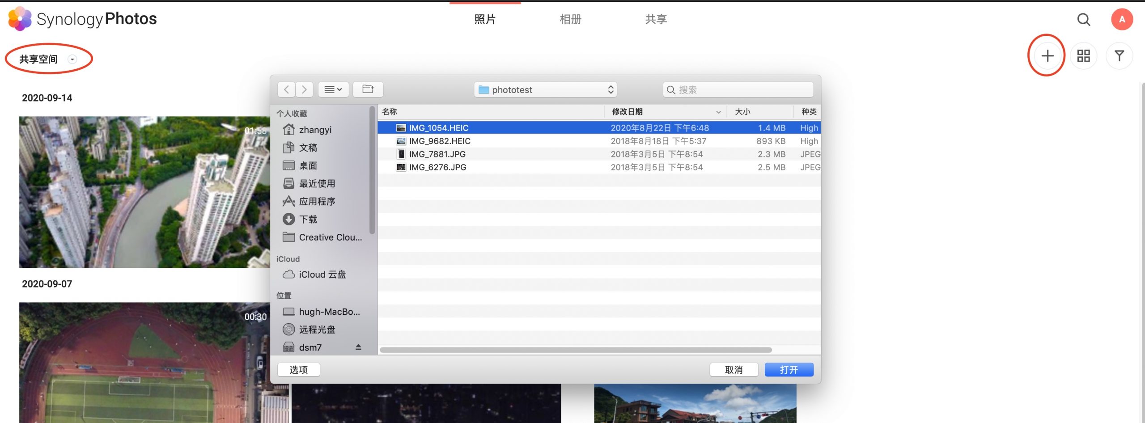Viewport: 1145px width, 423px height.
Task: Click the file list horizontal scrollbar
Action: (576, 350)
